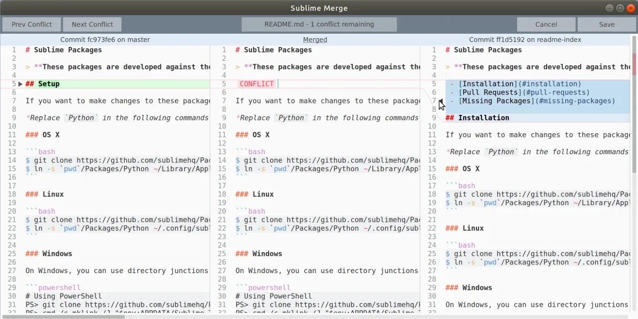Jump to the next conflict
Image resolution: width=638 pixels, height=319 pixels.
[92, 24]
